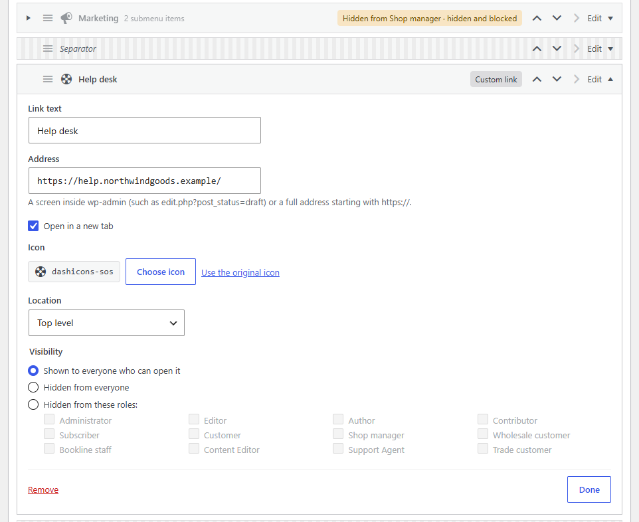Open the Location dropdown
This screenshot has width=639, height=522.
pyautogui.click(x=106, y=323)
